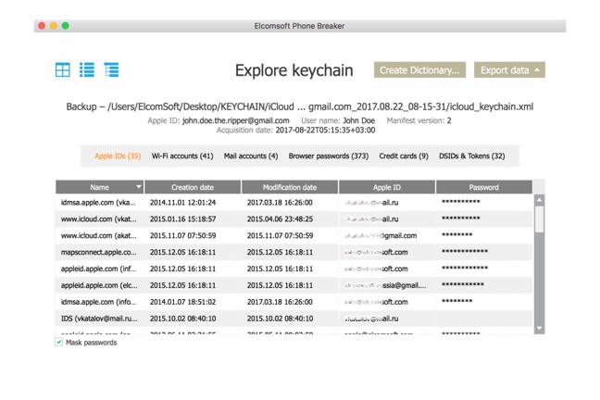
Task: Click the Apple ID john.doe.the.ripper@gmail.com
Action: pos(236,120)
